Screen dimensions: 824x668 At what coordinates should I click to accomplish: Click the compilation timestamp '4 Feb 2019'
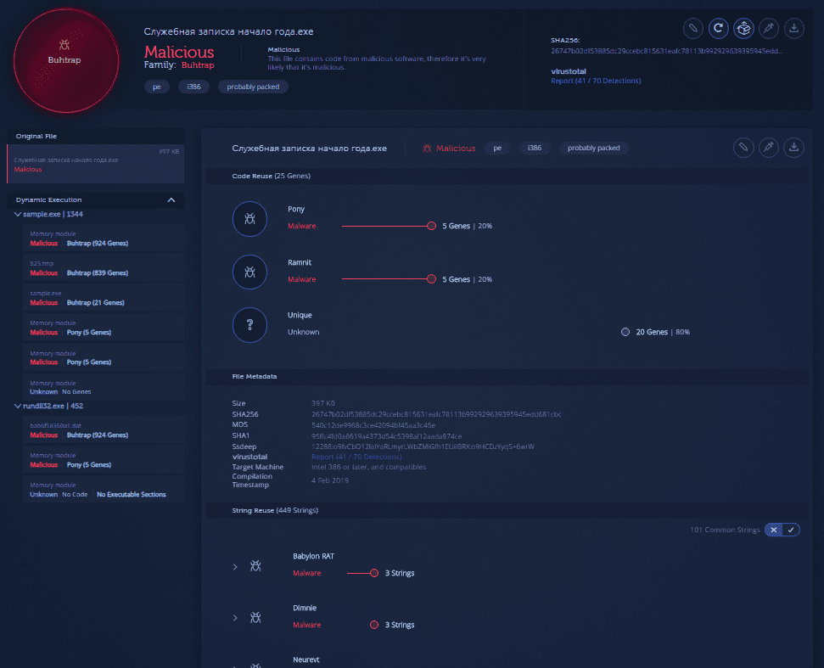coord(330,480)
